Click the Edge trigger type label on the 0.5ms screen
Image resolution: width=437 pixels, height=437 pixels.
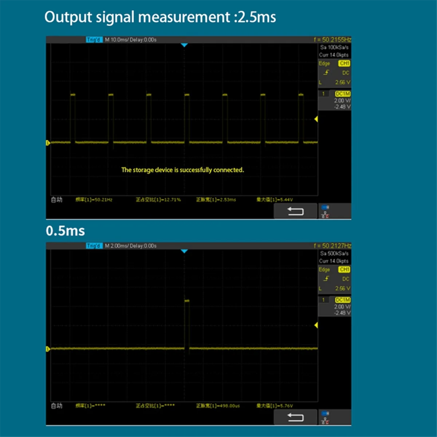point(324,269)
